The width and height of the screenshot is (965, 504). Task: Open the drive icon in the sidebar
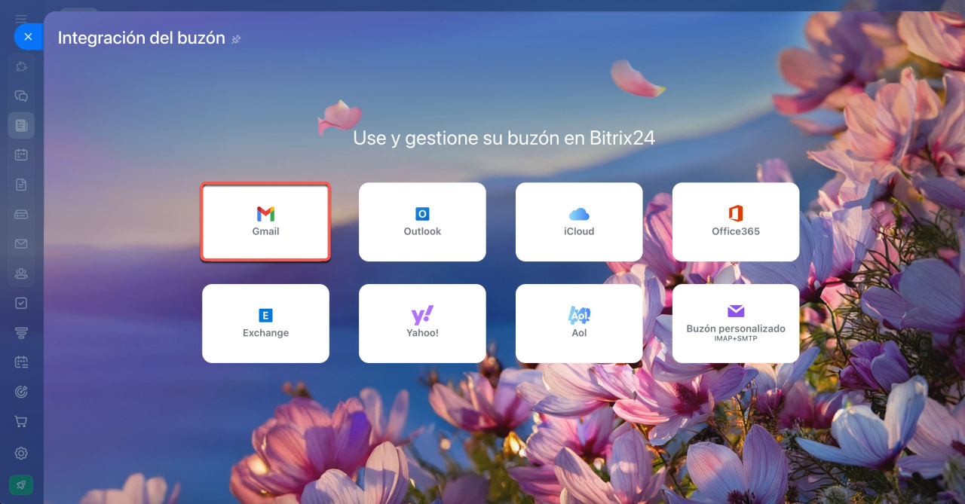click(21, 214)
